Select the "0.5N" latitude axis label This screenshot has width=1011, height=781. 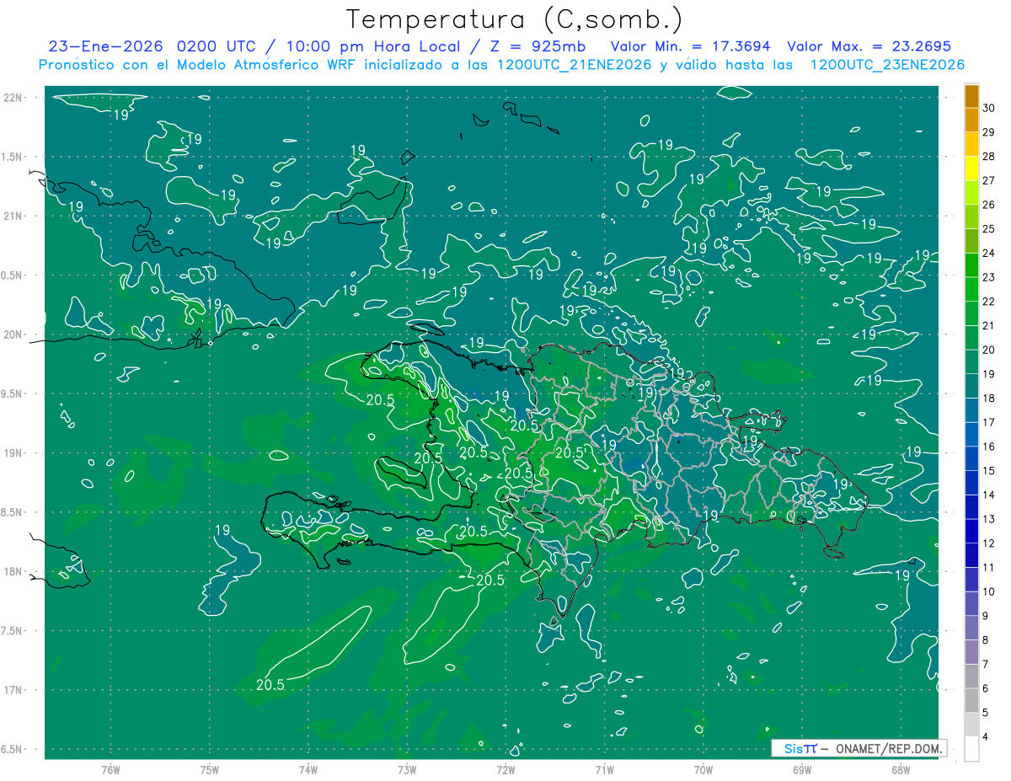[13, 275]
